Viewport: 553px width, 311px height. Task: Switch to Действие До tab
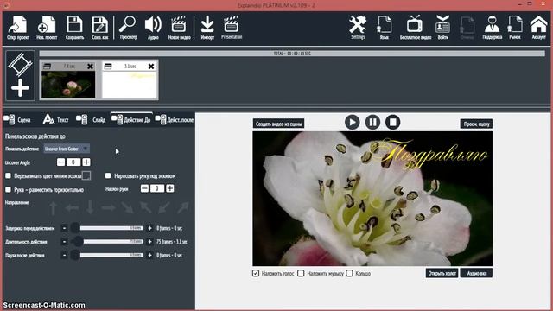(x=131, y=119)
